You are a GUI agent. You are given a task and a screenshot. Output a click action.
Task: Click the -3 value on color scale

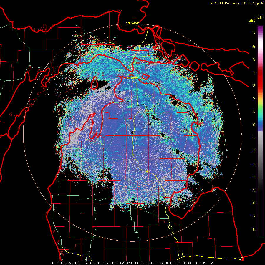coord(253,164)
